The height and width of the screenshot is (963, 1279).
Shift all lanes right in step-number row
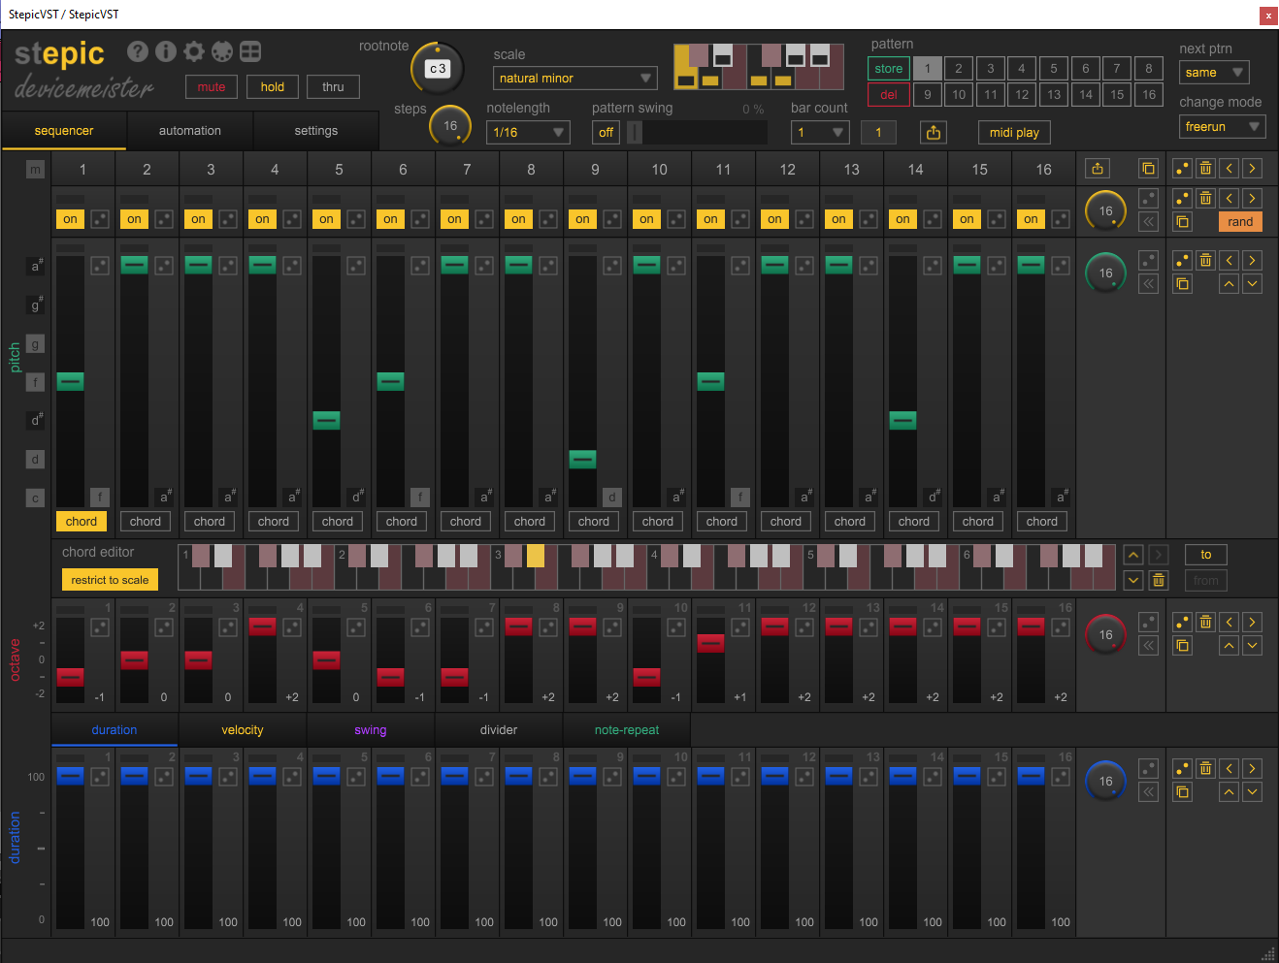(x=1252, y=169)
